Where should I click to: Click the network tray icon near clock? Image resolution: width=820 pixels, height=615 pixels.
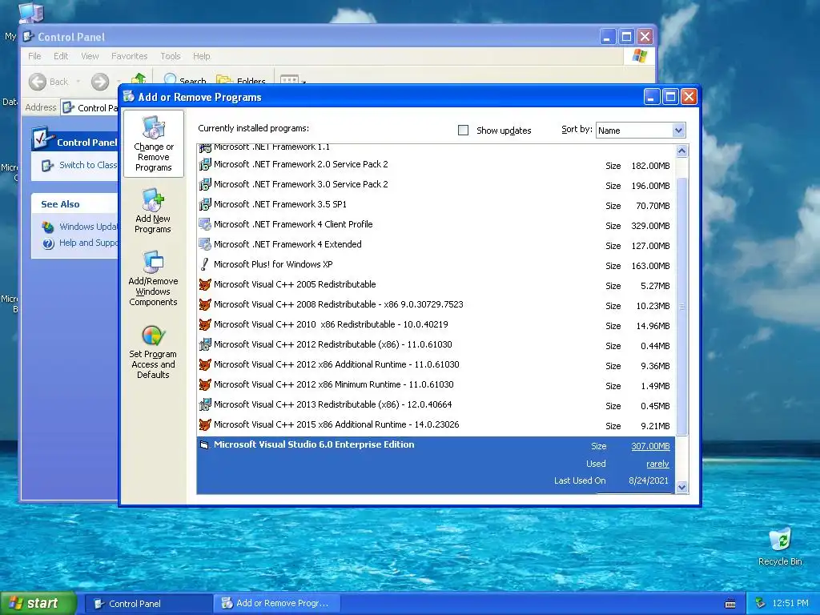[761, 604]
